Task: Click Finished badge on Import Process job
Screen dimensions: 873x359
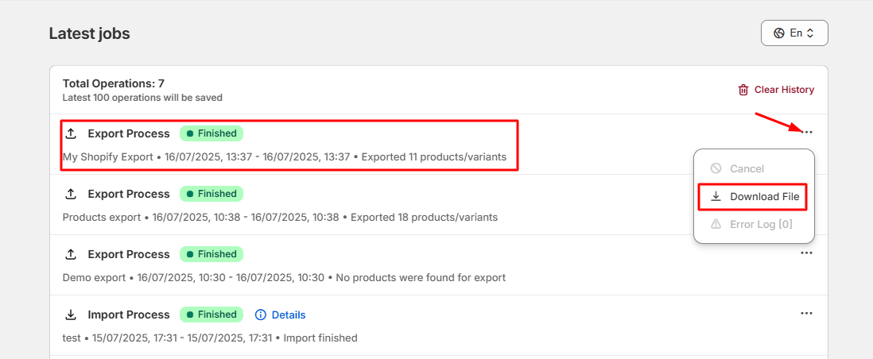Action: (x=211, y=315)
